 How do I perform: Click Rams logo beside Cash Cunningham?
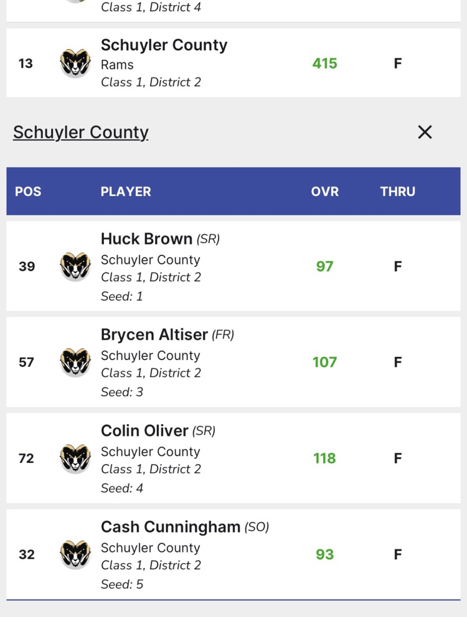click(75, 554)
